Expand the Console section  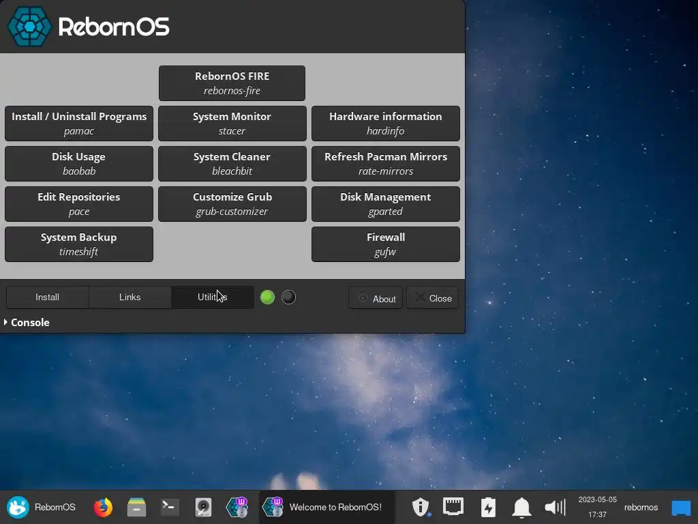[x=27, y=322]
